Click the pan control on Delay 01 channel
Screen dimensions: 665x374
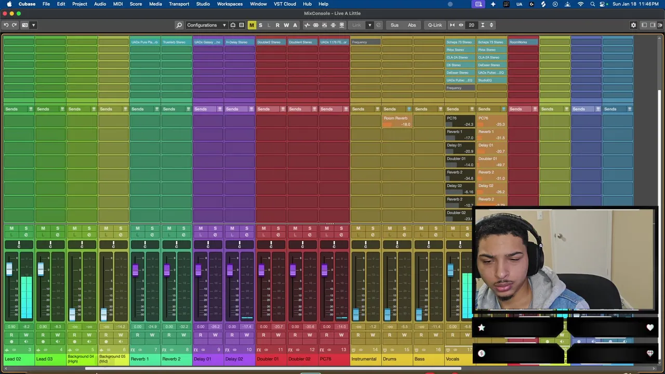[x=208, y=244]
